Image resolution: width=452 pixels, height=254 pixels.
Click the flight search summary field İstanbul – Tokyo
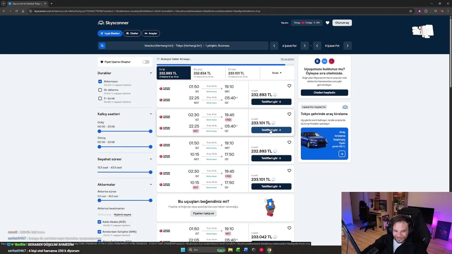click(187, 46)
